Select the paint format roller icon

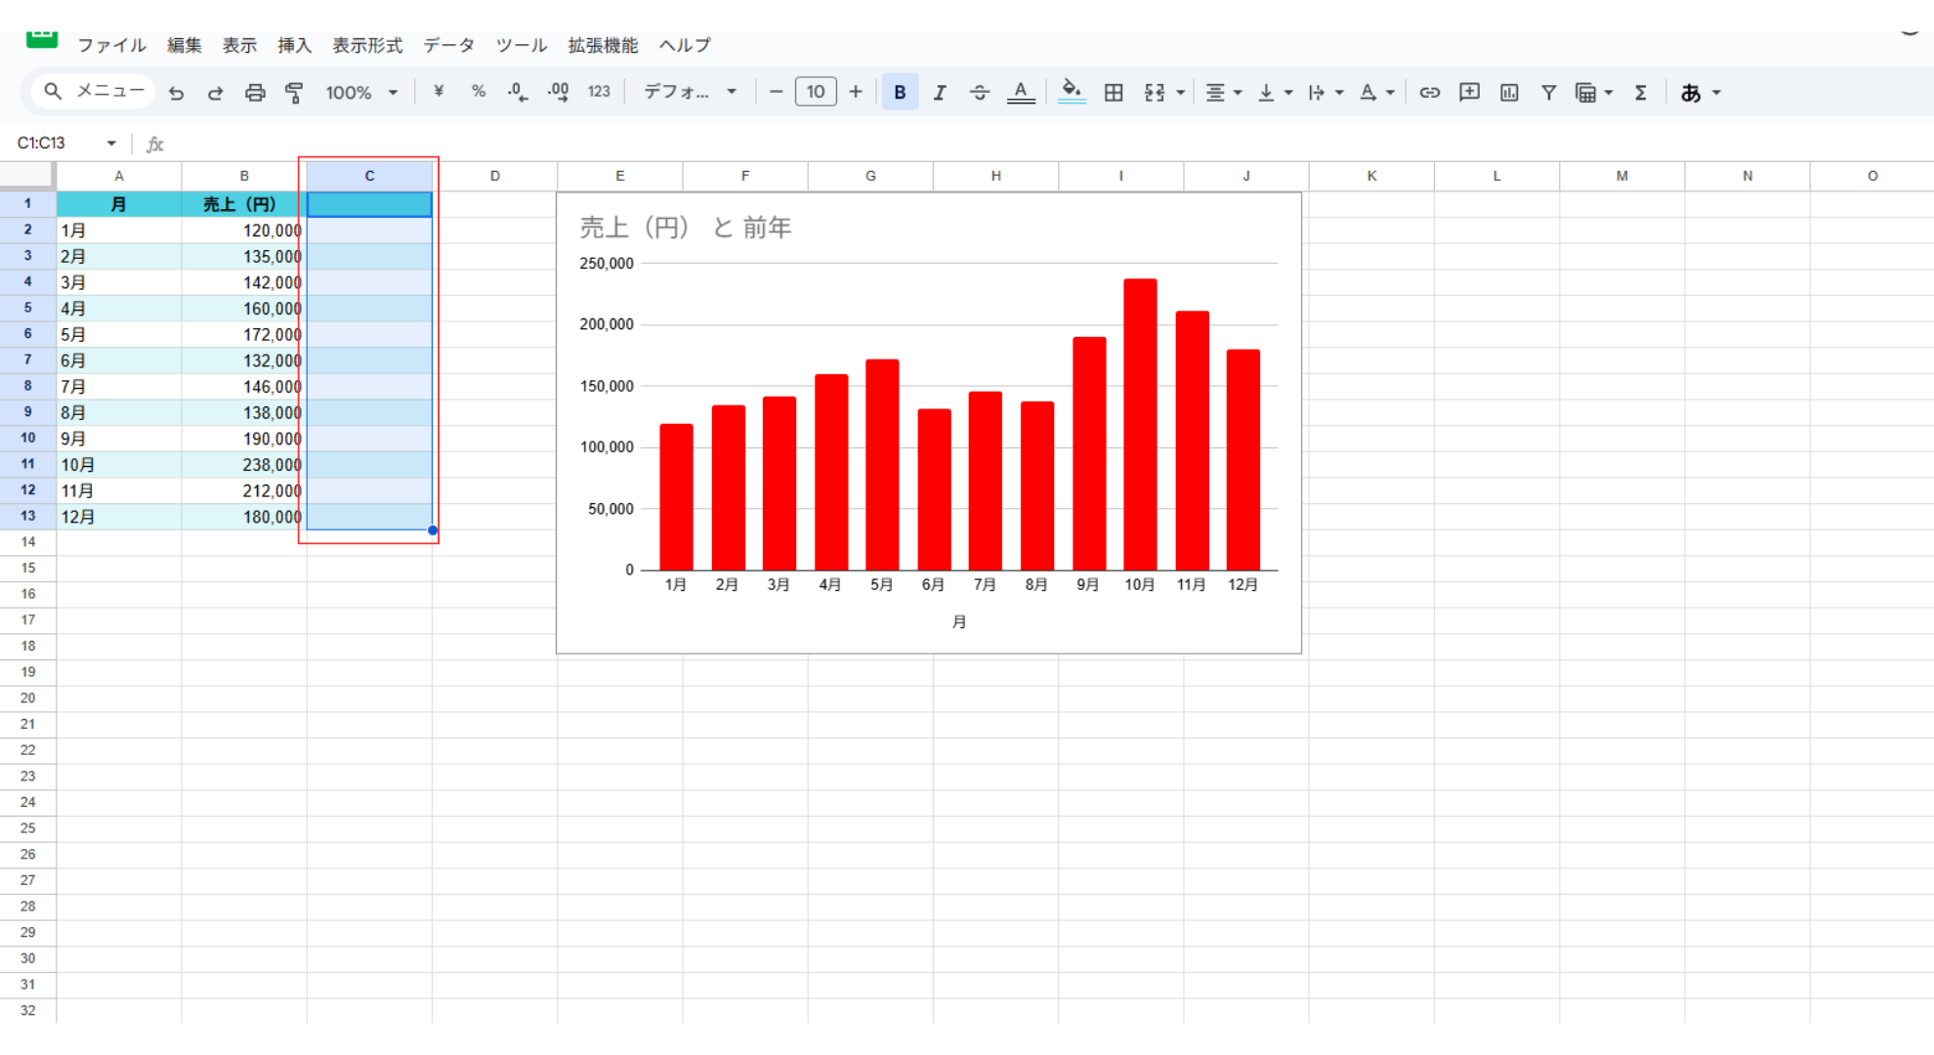294,93
